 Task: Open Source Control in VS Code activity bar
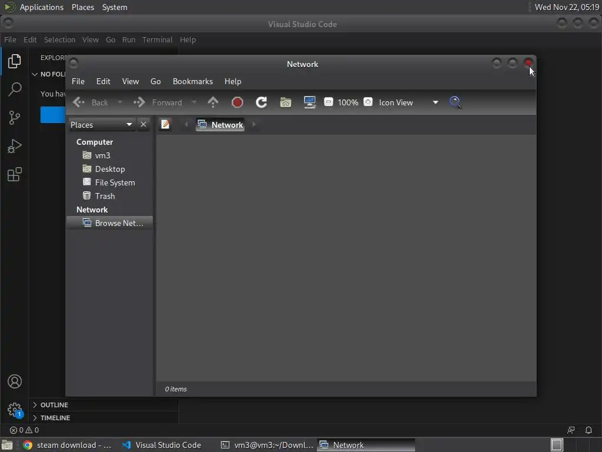pos(14,118)
